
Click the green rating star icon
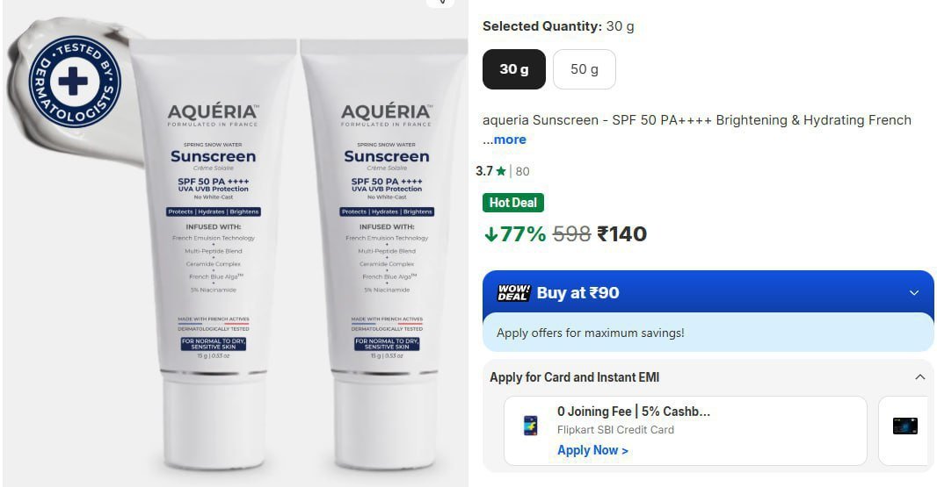501,171
